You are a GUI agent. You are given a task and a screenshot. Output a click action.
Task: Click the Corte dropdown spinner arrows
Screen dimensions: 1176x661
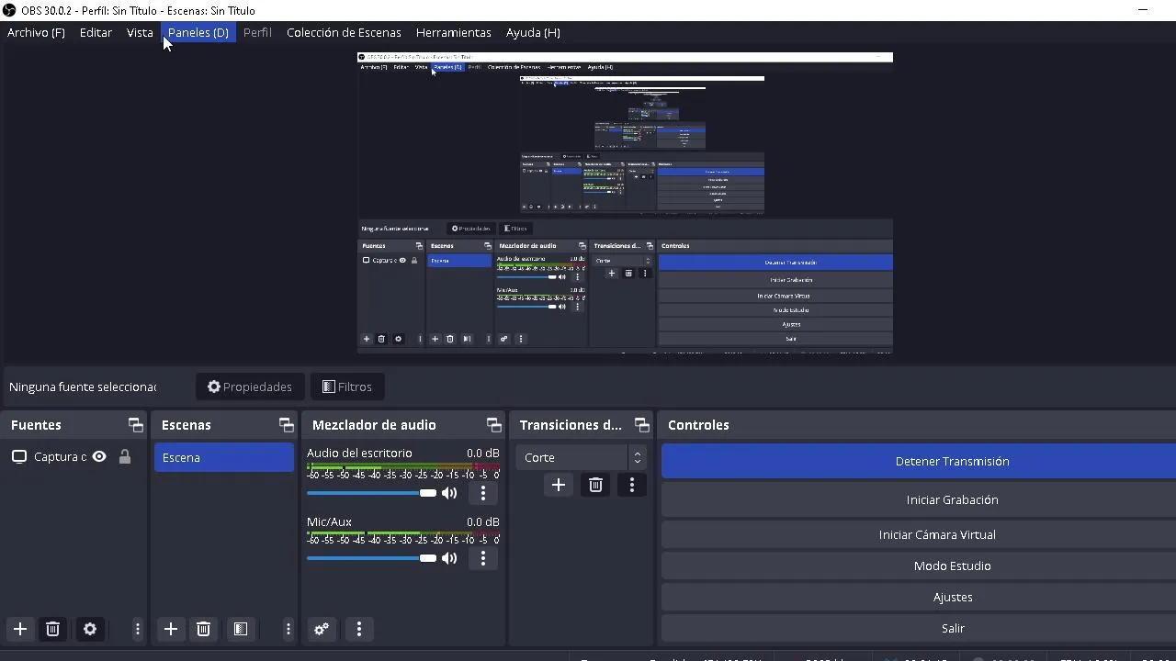click(637, 457)
